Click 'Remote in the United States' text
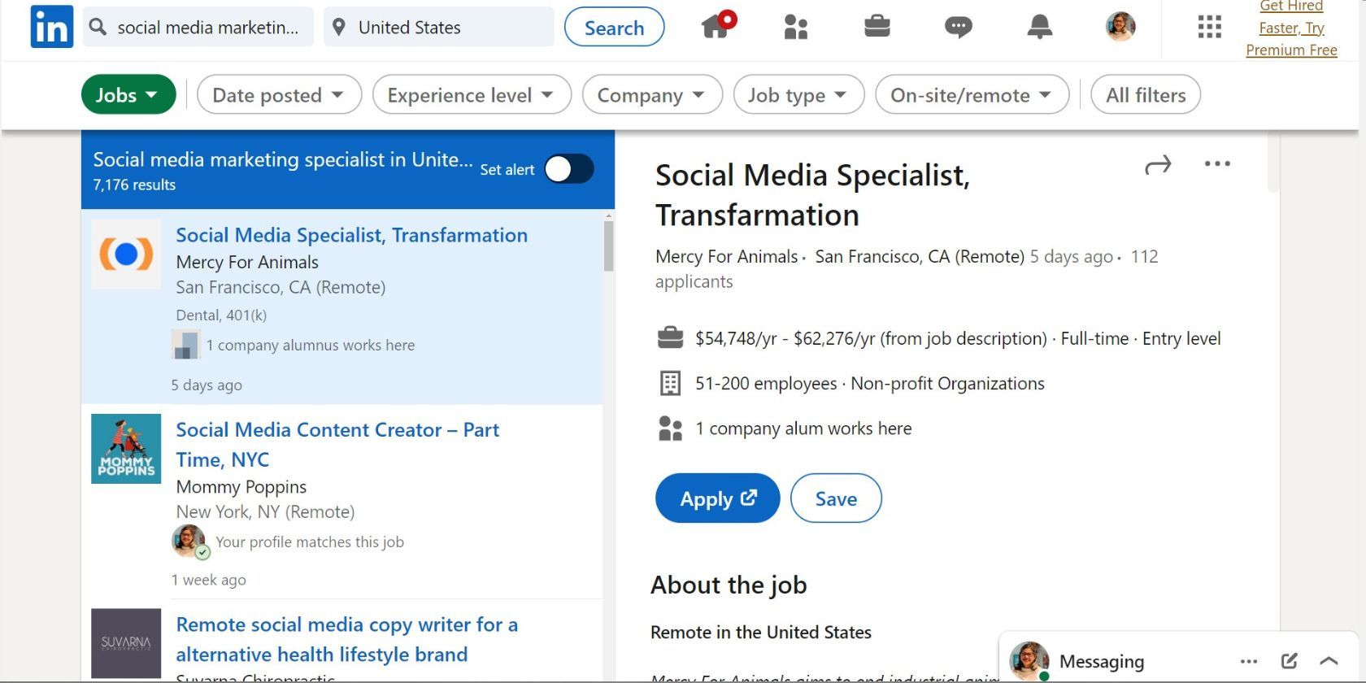The width and height of the screenshot is (1366, 683). [761, 633]
